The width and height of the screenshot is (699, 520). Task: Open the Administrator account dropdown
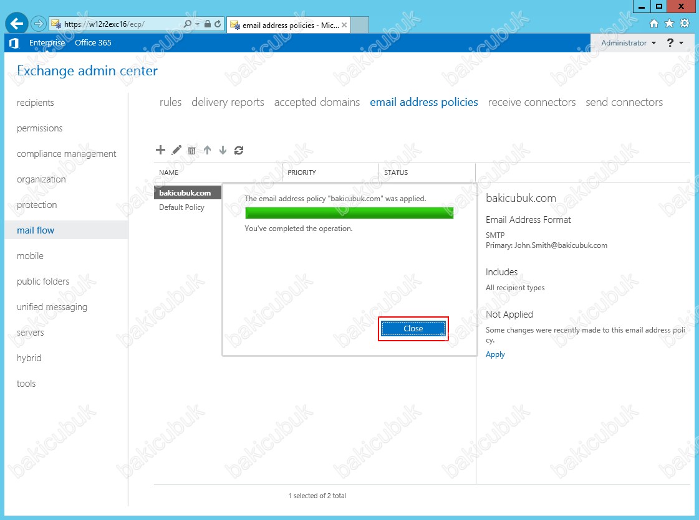[628, 43]
